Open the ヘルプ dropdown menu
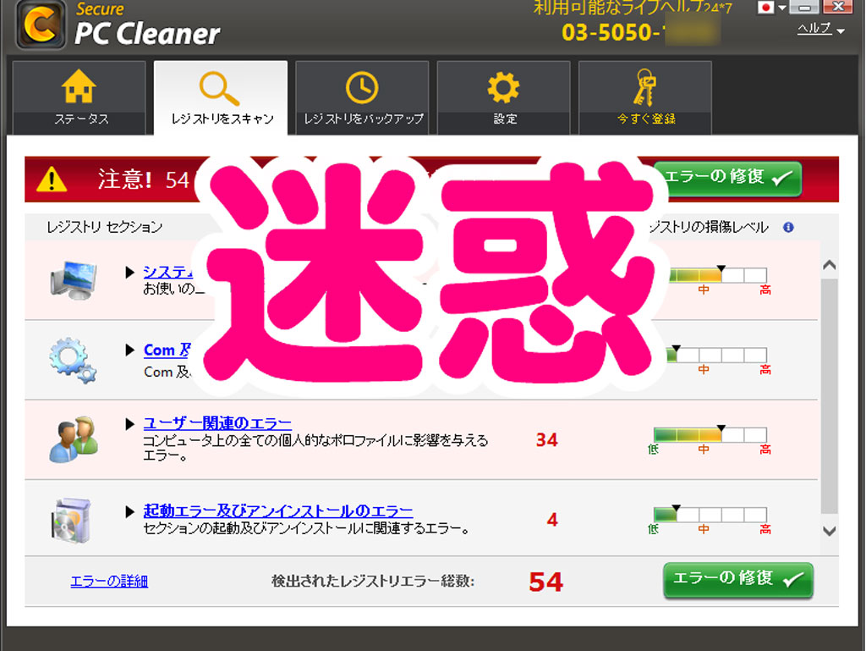 point(820,29)
